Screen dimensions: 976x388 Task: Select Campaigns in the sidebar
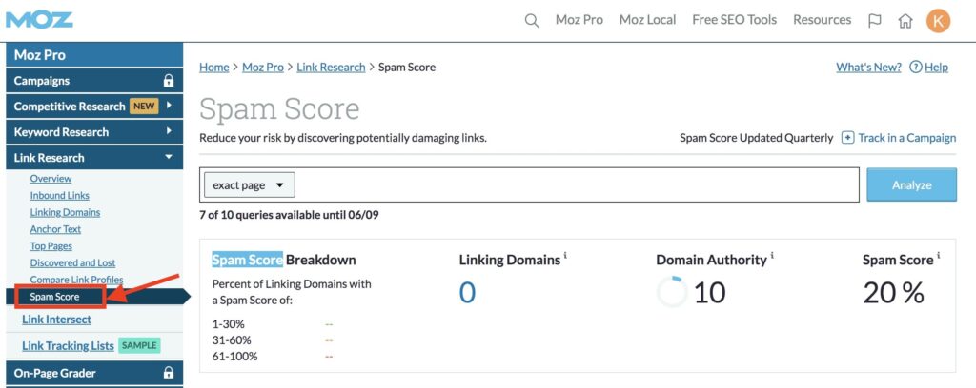click(94, 81)
